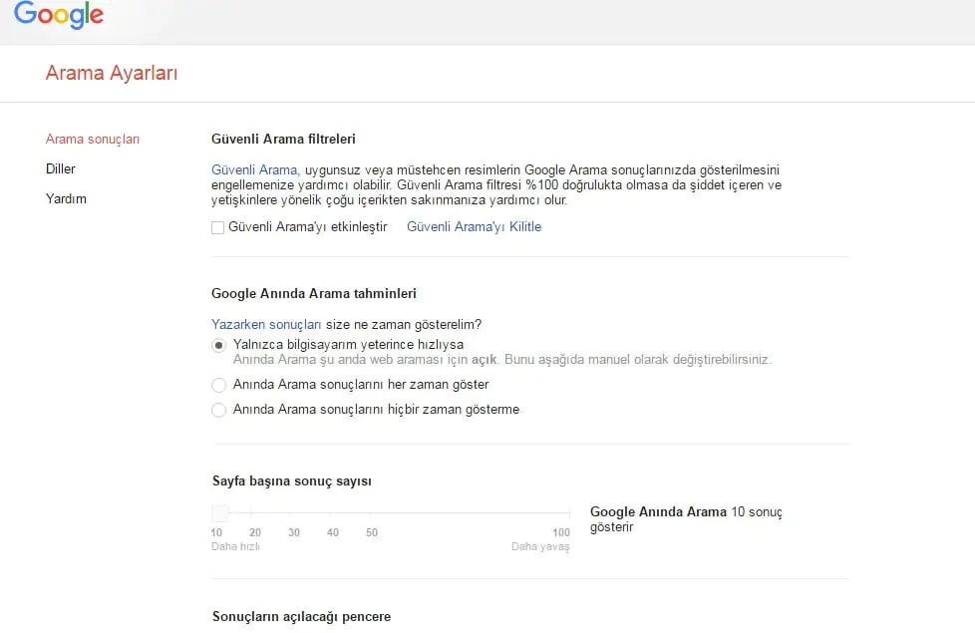Click the "Daha hızlı" label
The width and height of the screenshot is (975, 633).
[x=235, y=546]
